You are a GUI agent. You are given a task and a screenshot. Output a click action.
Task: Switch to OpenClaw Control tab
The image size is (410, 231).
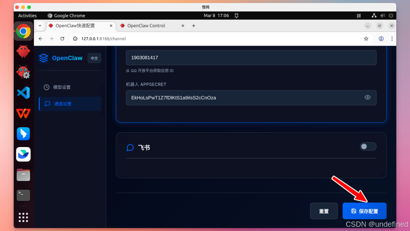(152, 25)
